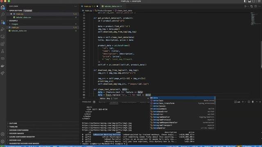The height and width of the screenshot is (147, 262).
Task: Choose 'data' autocomplete suggestion
Action: click(182, 98)
